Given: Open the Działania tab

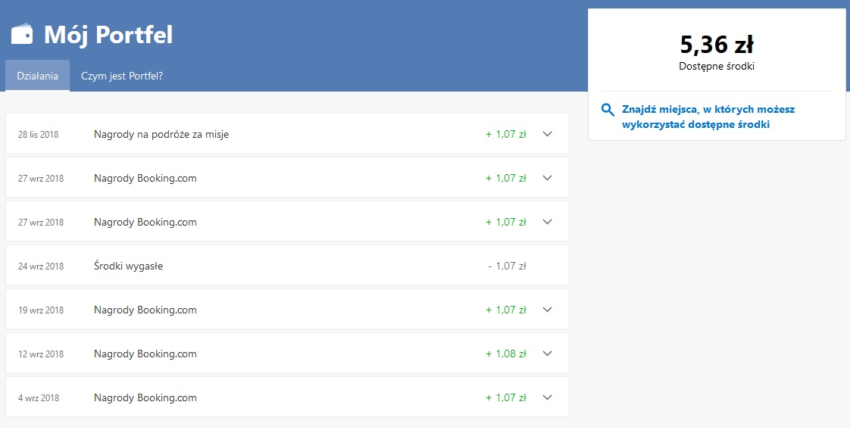Looking at the screenshot, I should (x=37, y=76).
